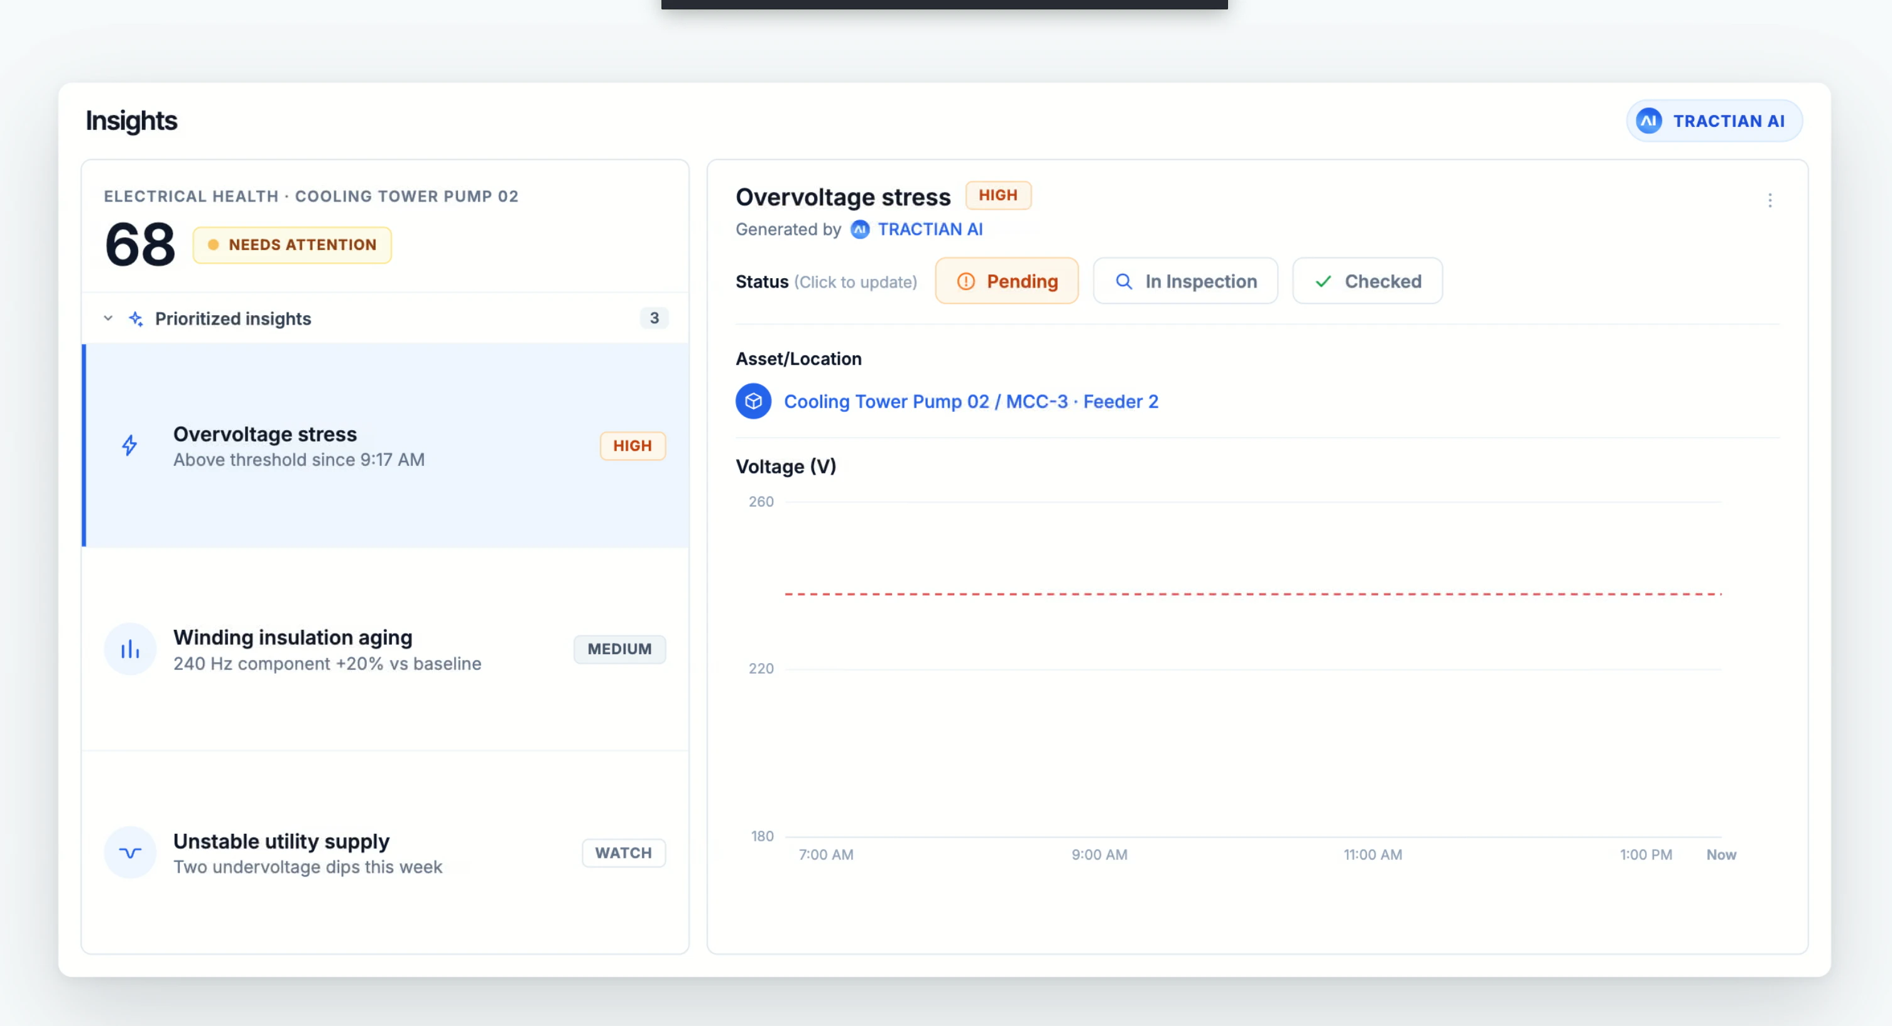The height and width of the screenshot is (1026, 1892).
Task: Click the Above threshold since 9:17 AM text
Action: (x=299, y=460)
